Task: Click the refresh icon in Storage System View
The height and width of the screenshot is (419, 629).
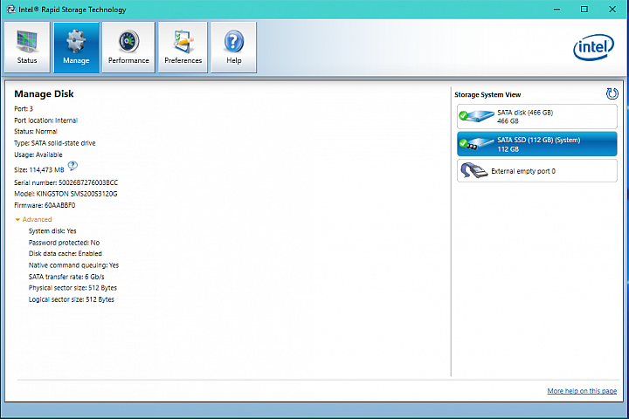Action: [x=612, y=93]
